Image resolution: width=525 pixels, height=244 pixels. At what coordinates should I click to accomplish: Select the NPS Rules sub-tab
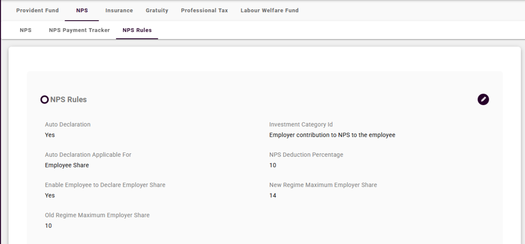[x=137, y=30]
